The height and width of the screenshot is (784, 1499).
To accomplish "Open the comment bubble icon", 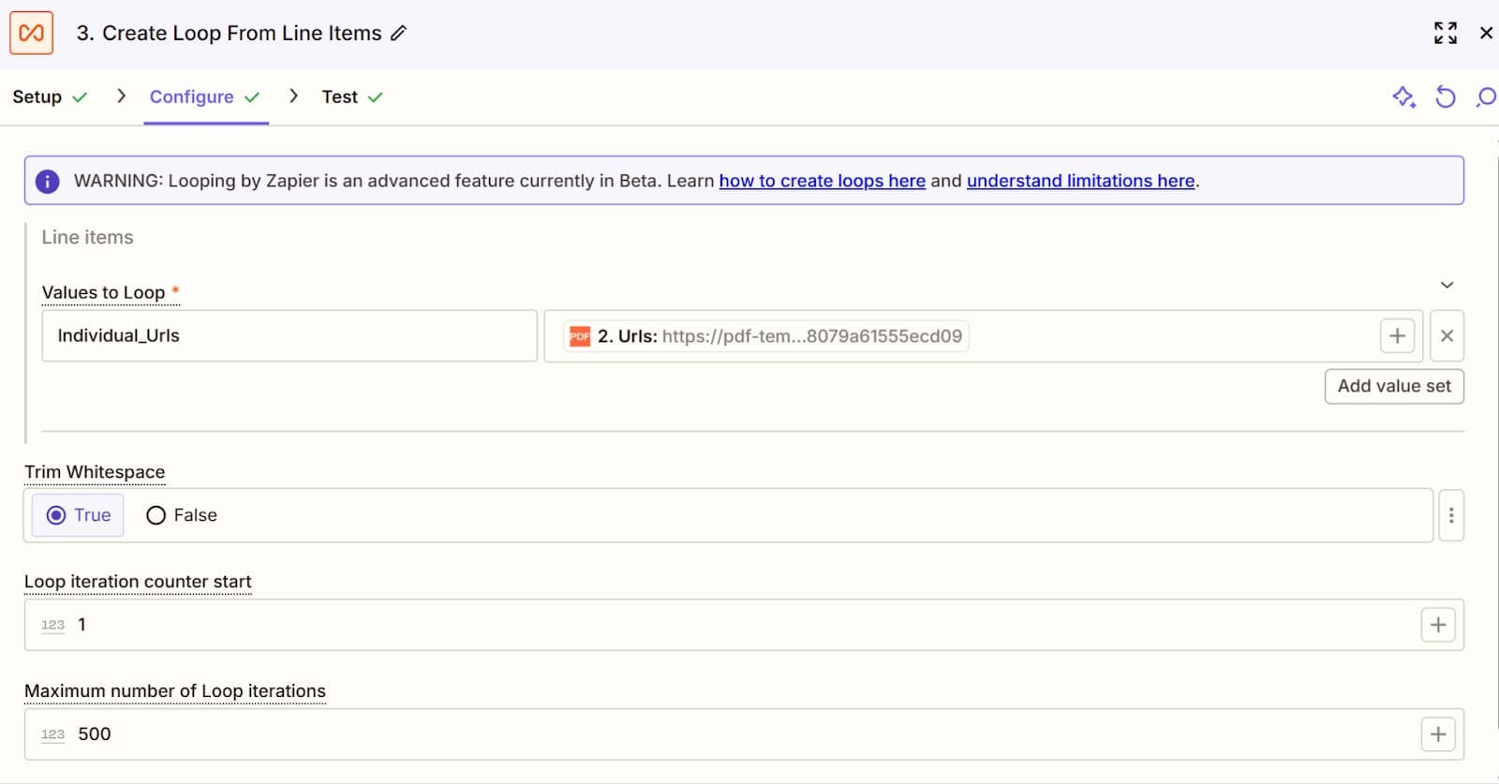I will click(1486, 96).
